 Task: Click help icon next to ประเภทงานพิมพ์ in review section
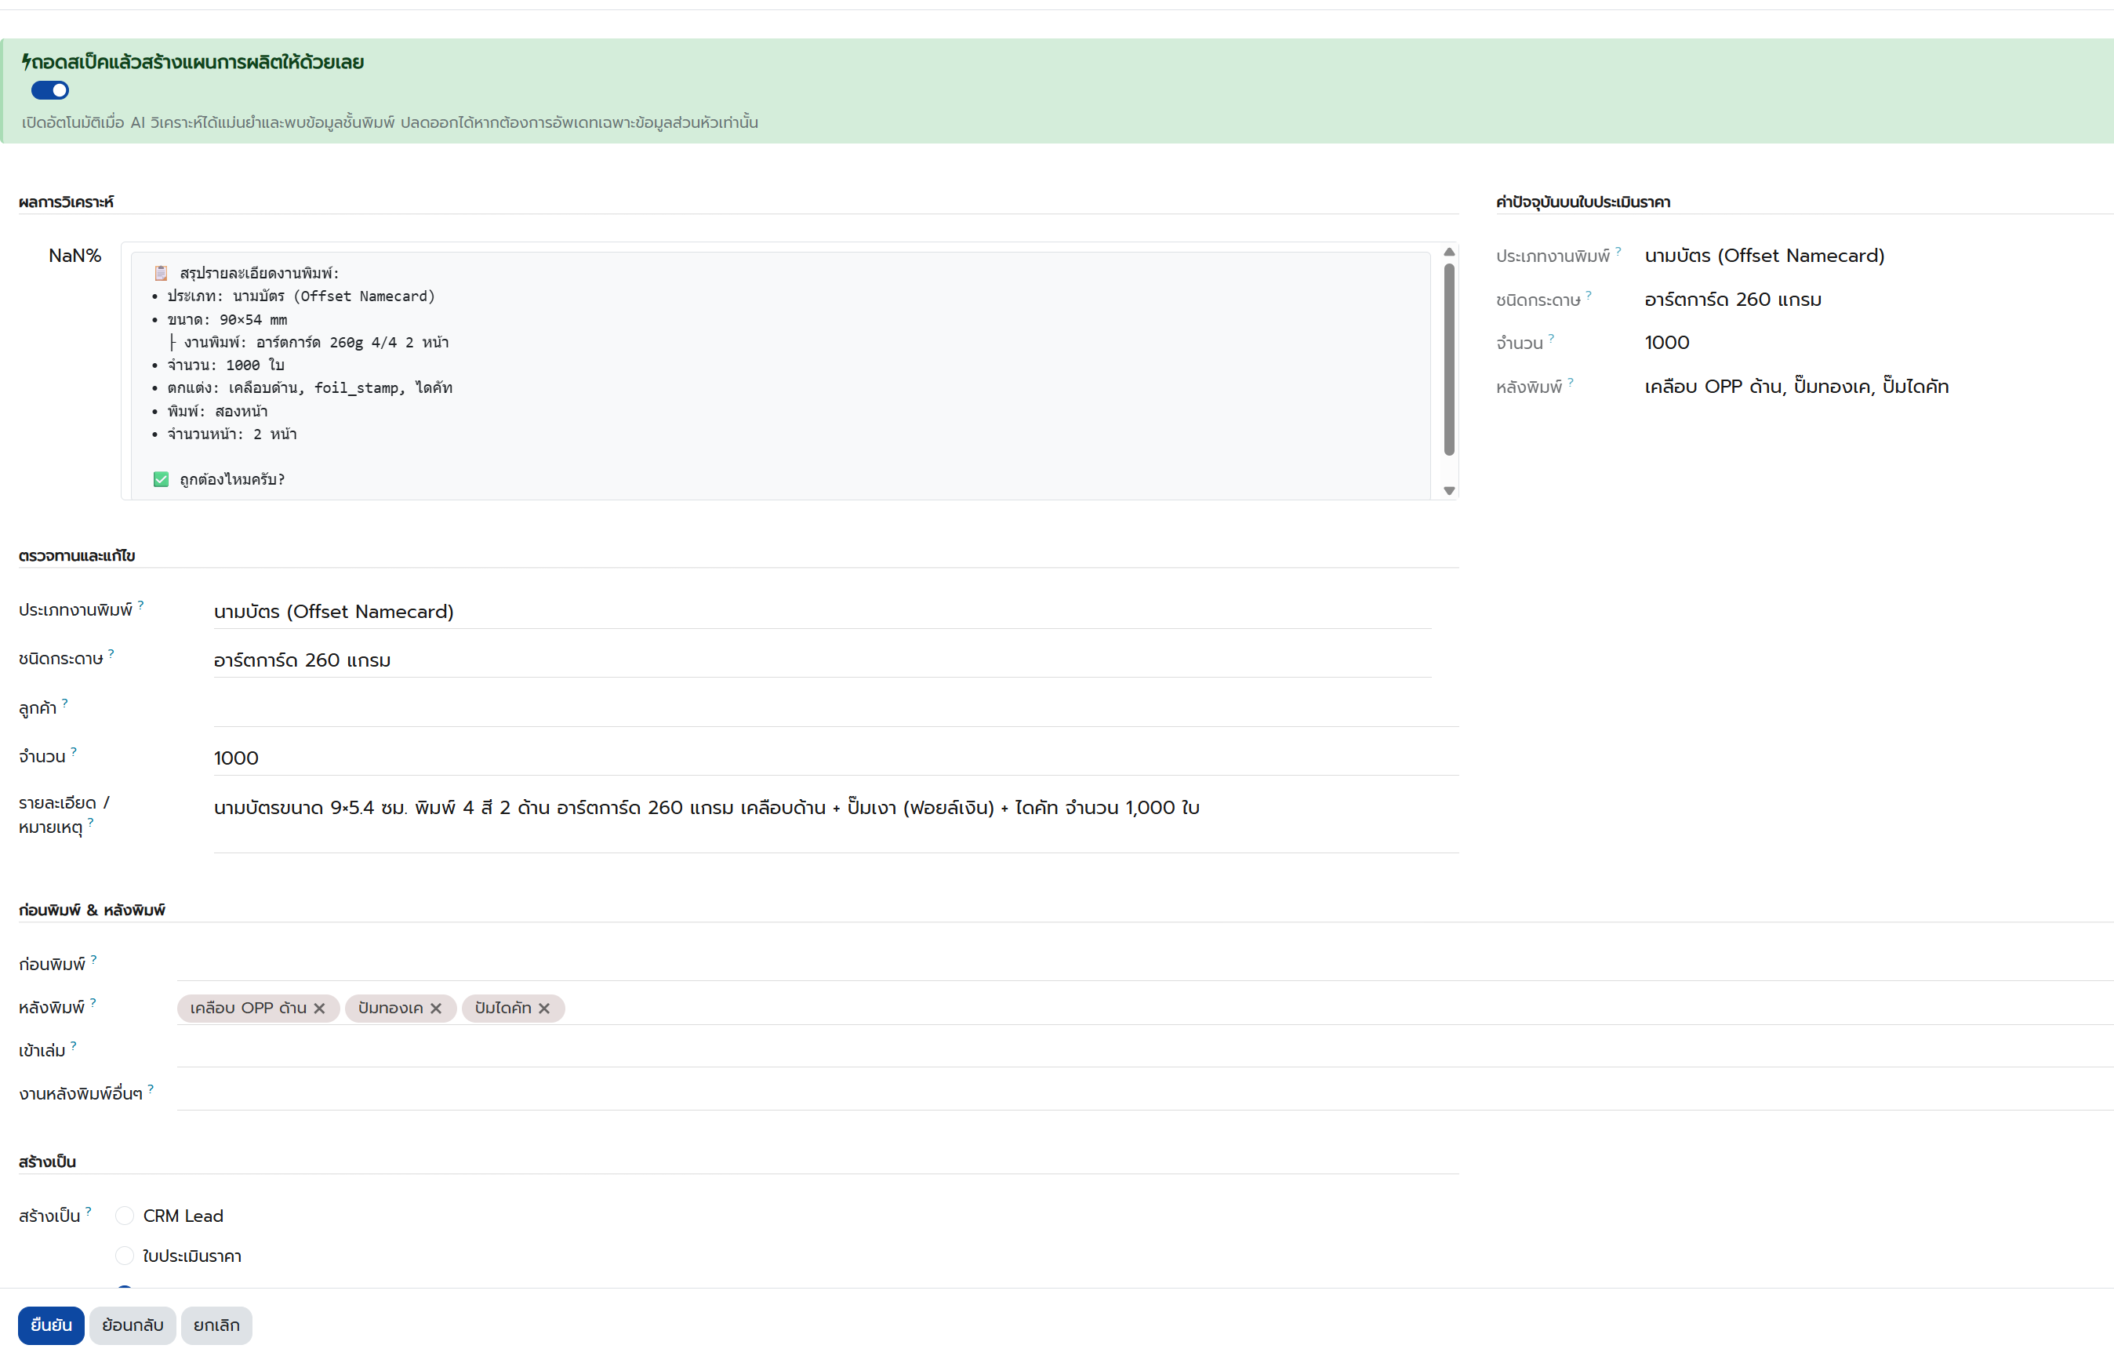click(141, 605)
